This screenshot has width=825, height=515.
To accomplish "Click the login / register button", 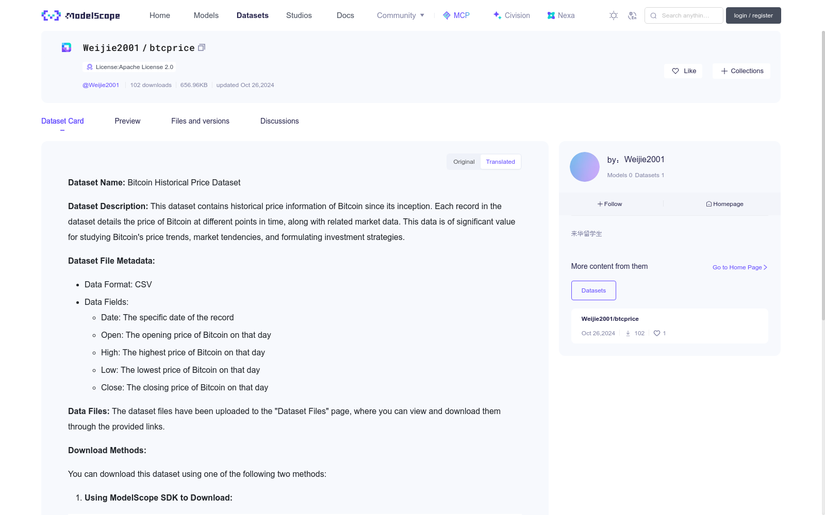I will point(753,15).
